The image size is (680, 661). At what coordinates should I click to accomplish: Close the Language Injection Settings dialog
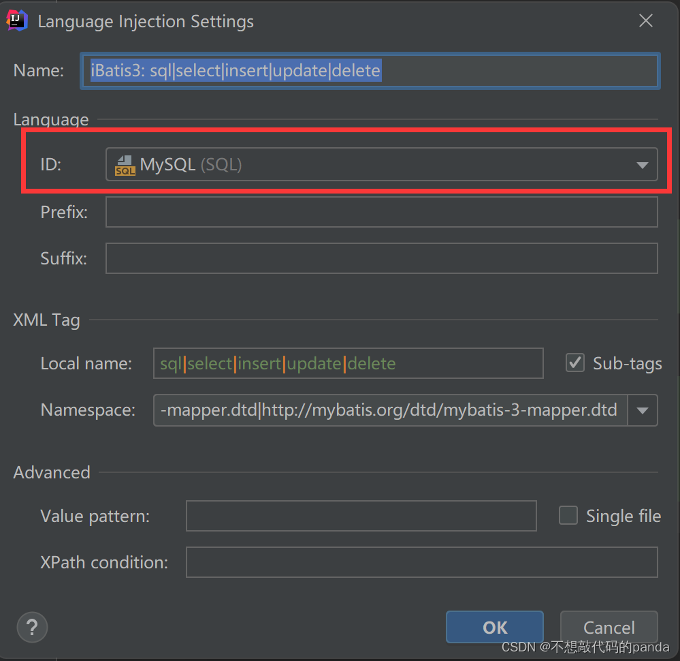[646, 20]
